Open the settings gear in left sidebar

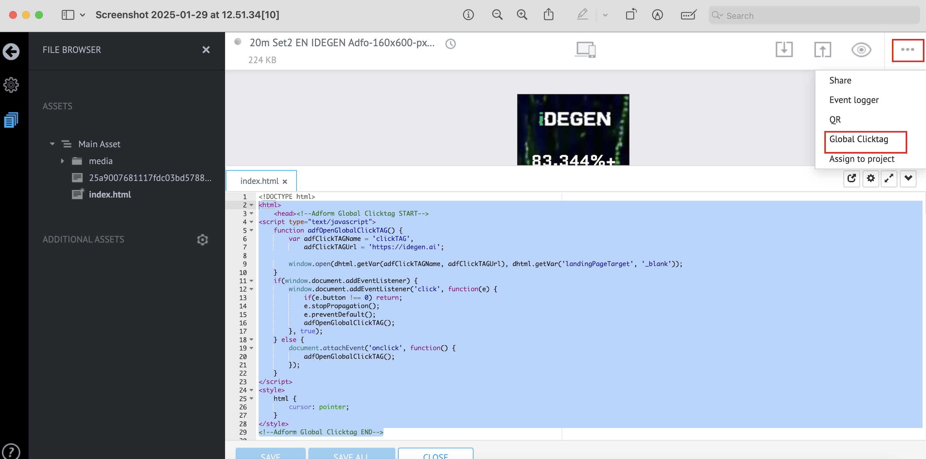(11, 85)
